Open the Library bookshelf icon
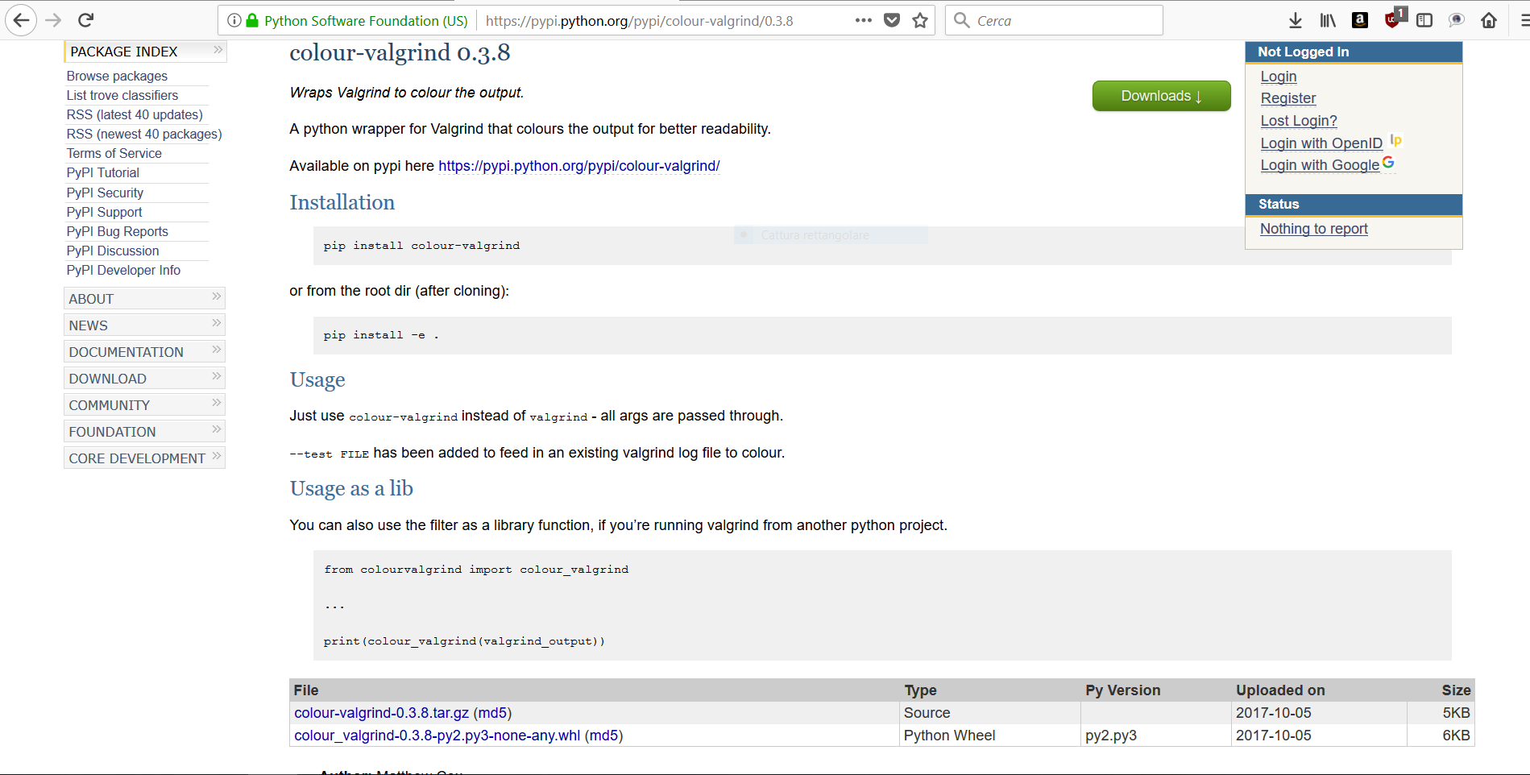The width and height of the screenshot is (1530, 775). [x=1328, y=20]
